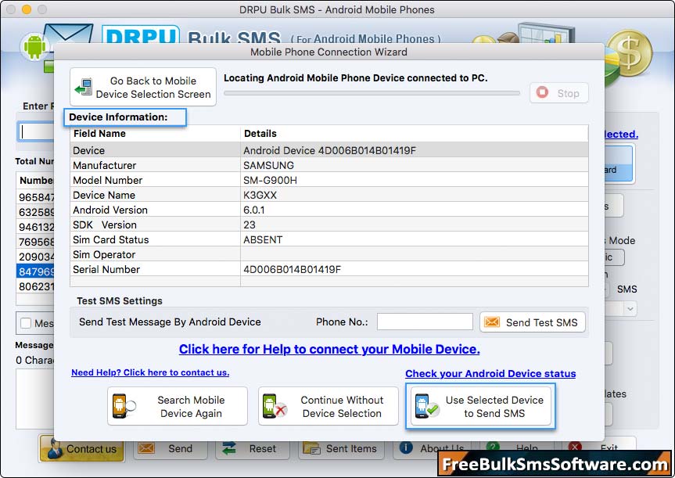Select the Android Version row
675x478 pixels.
coord(329,210)
